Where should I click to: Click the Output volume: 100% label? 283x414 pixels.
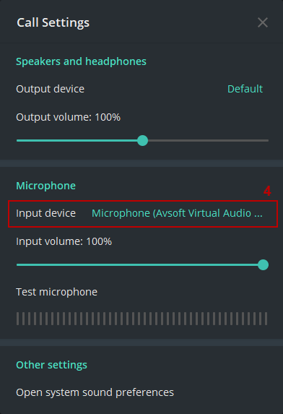tap(69, 117)
